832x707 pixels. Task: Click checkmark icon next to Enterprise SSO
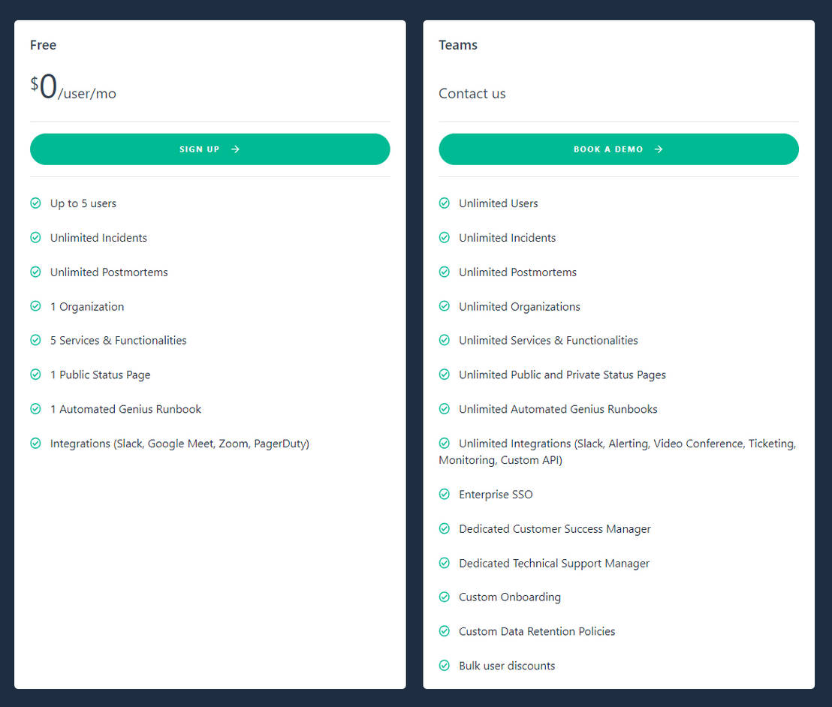point(445,495)
